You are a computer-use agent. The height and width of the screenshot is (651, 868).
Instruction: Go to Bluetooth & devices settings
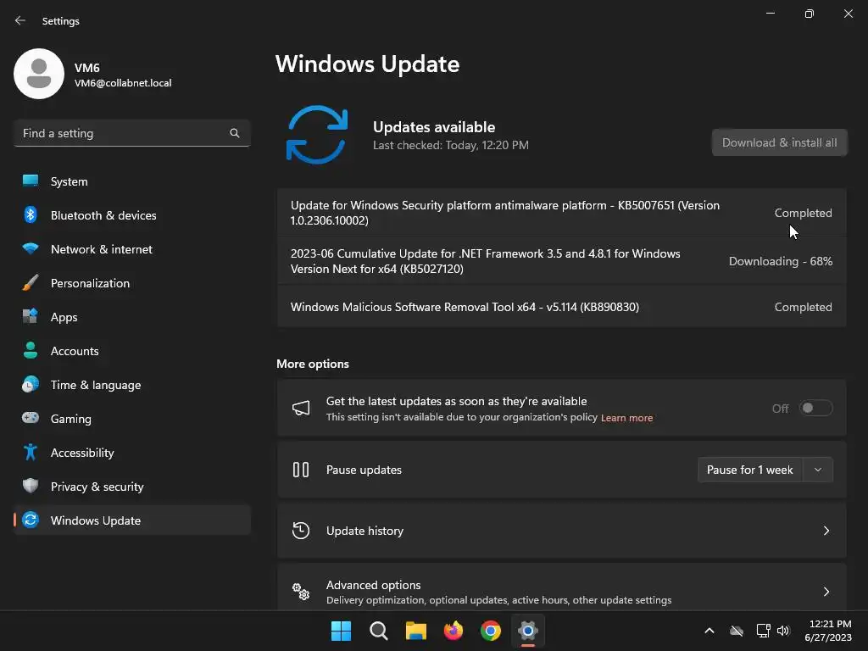[131, 214]
